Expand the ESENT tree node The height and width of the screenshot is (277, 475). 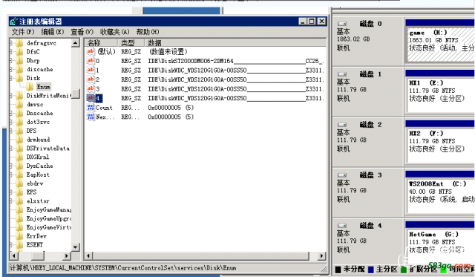point(11,245)
